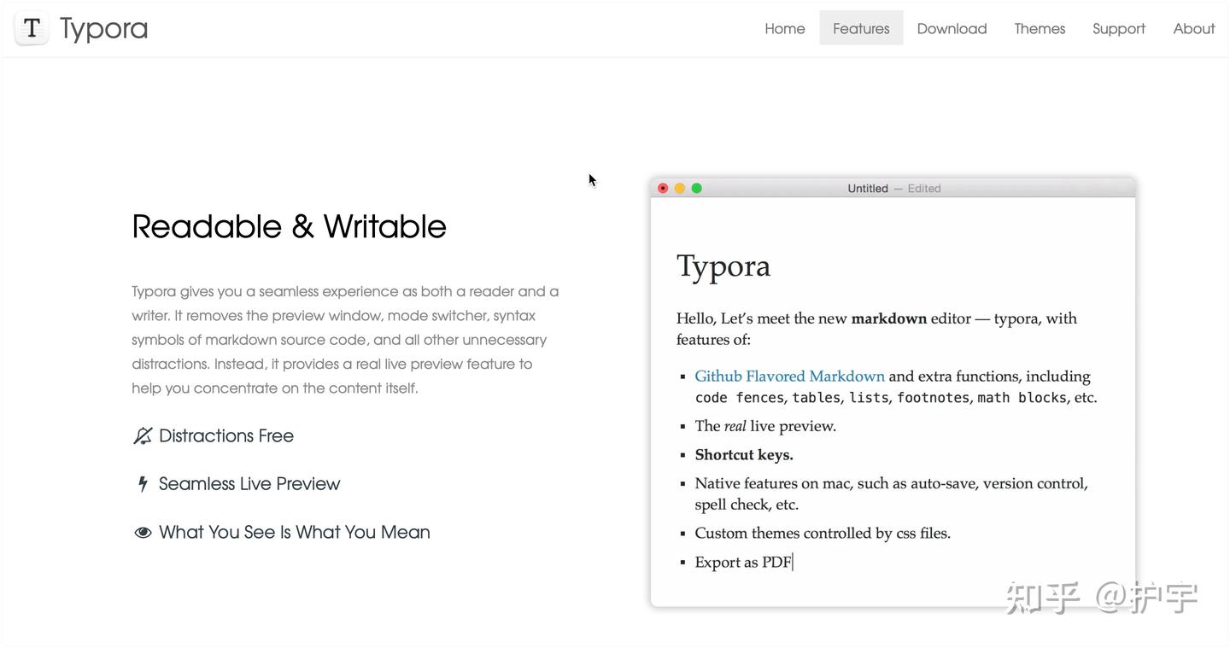Open the About page
Screen dimensions: 1230x648
pyautogui.click(x=1193, y=28)
